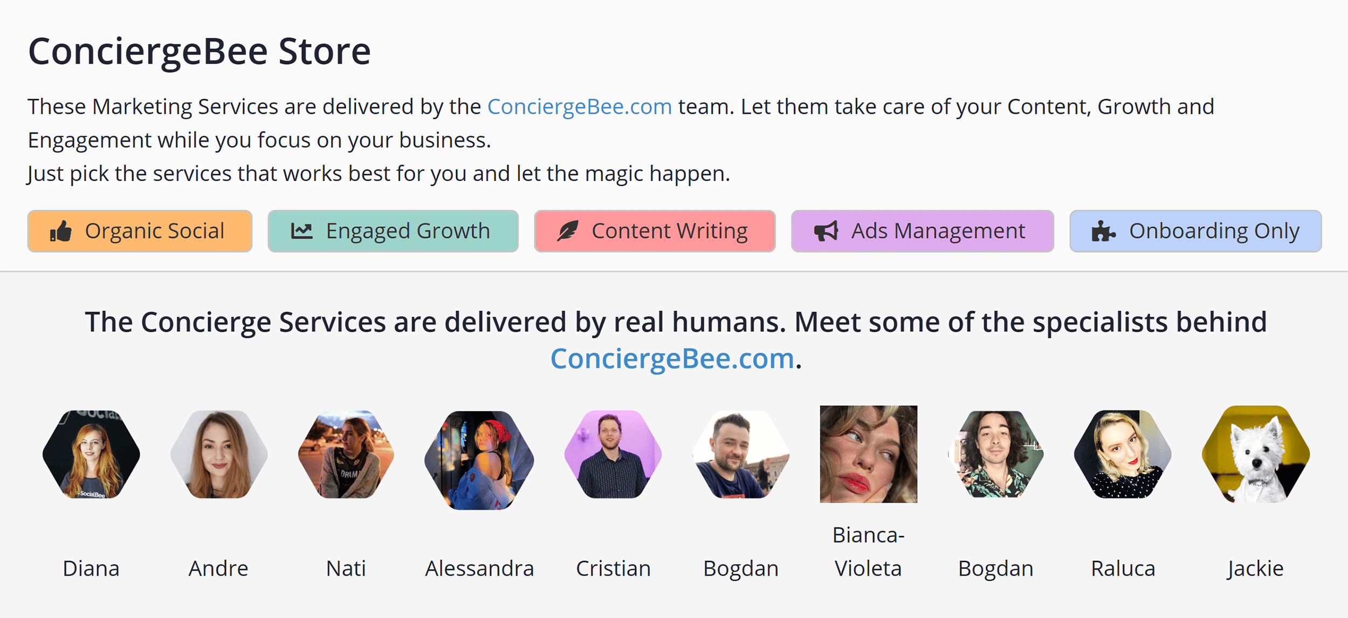
Task: Select Nati's photo
Action: tap(347, 454)
